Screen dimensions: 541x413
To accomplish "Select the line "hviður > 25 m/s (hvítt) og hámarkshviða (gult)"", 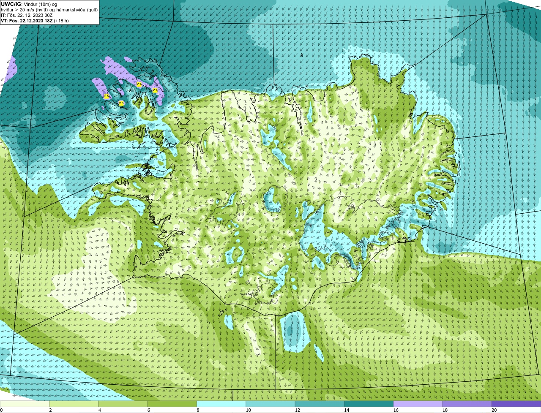I will pos(49,10).
